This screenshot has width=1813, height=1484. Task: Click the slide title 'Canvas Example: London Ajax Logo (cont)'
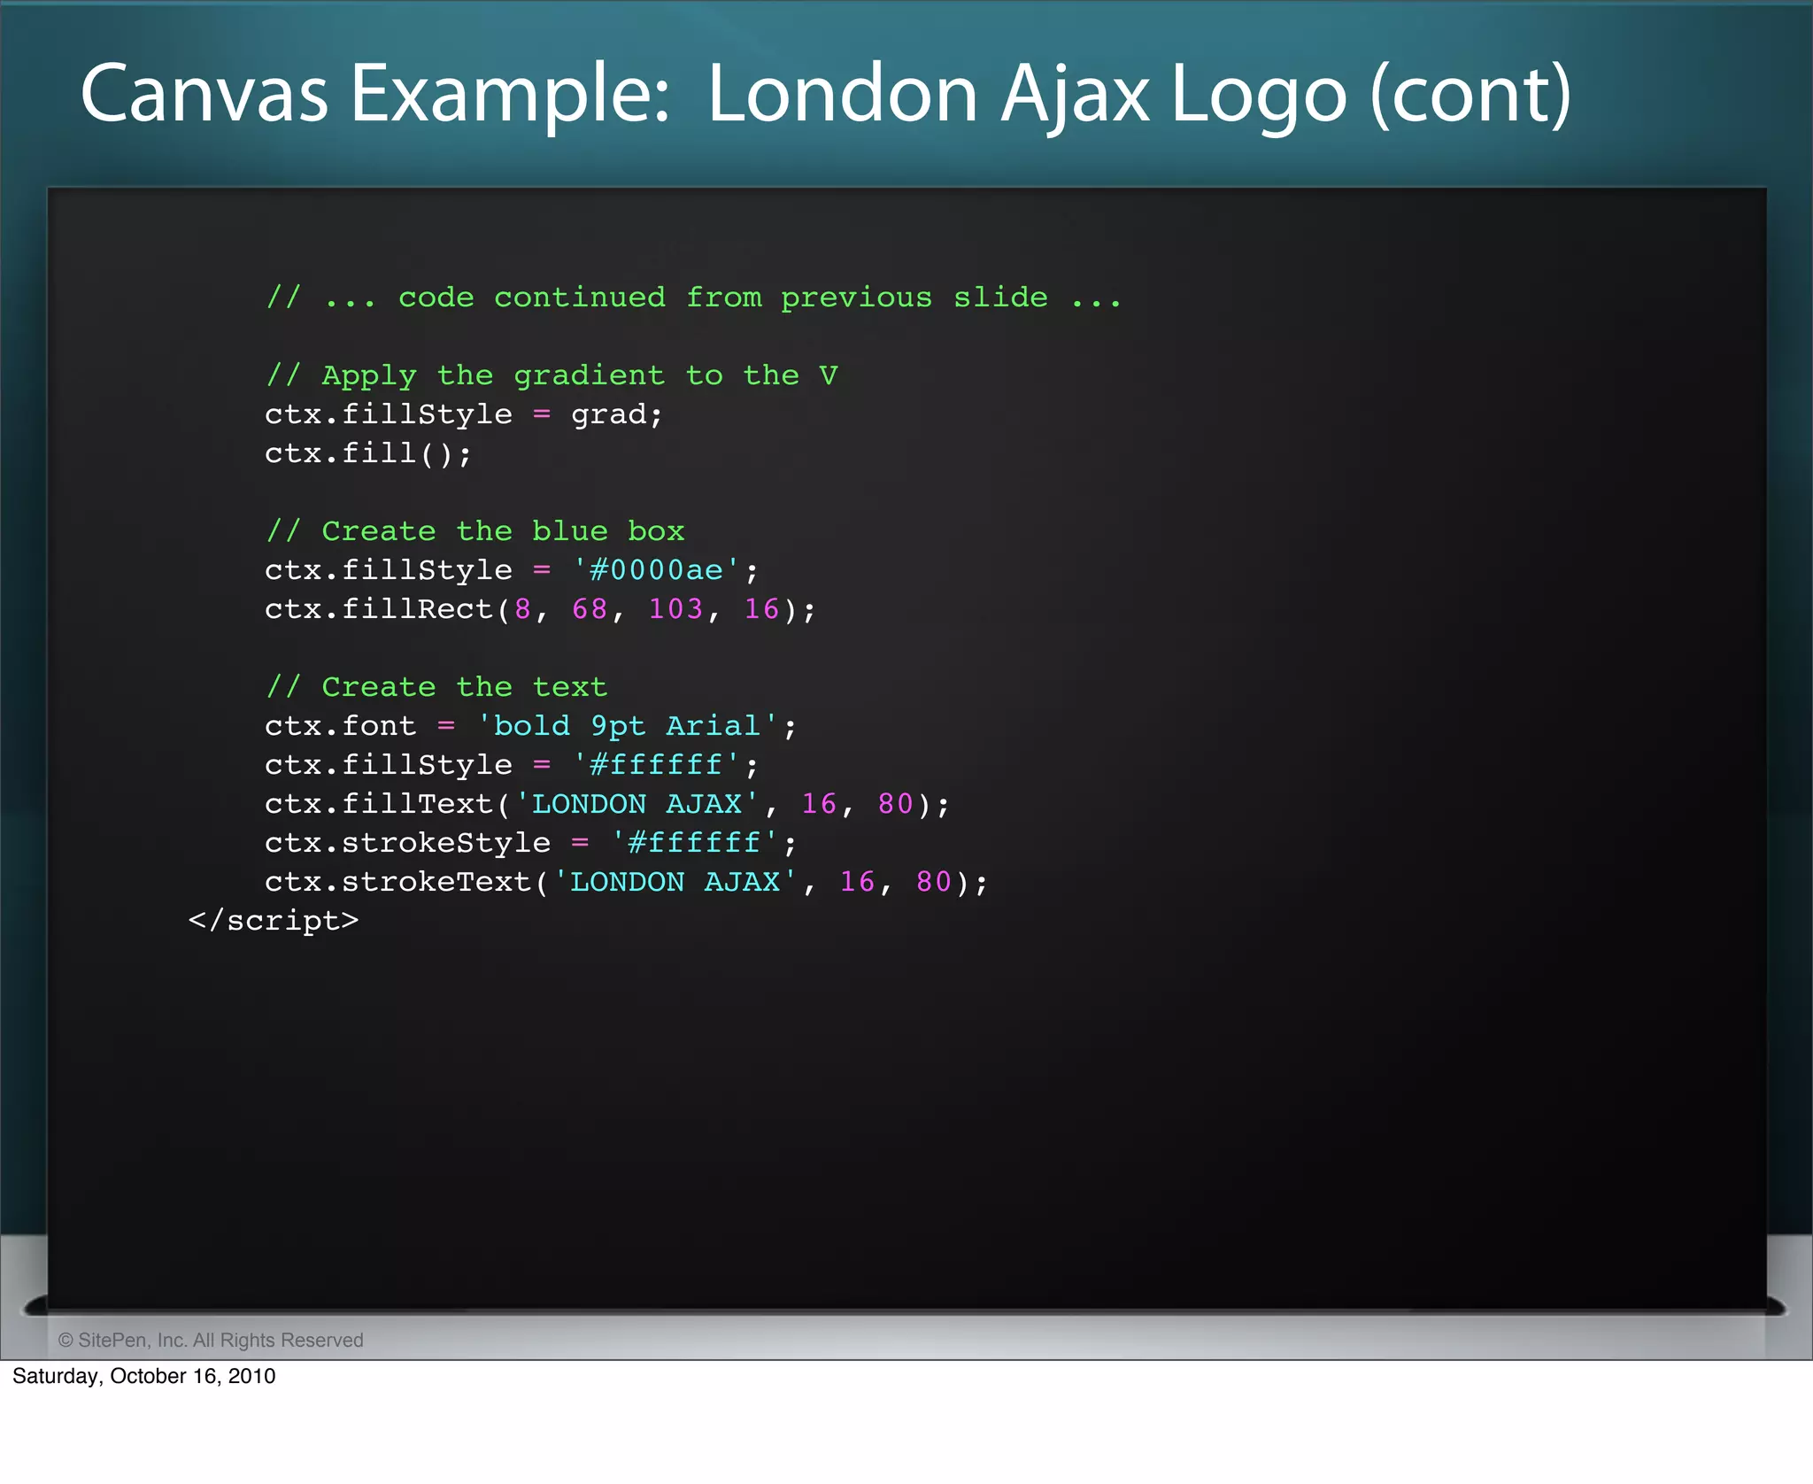coord(825,94)
